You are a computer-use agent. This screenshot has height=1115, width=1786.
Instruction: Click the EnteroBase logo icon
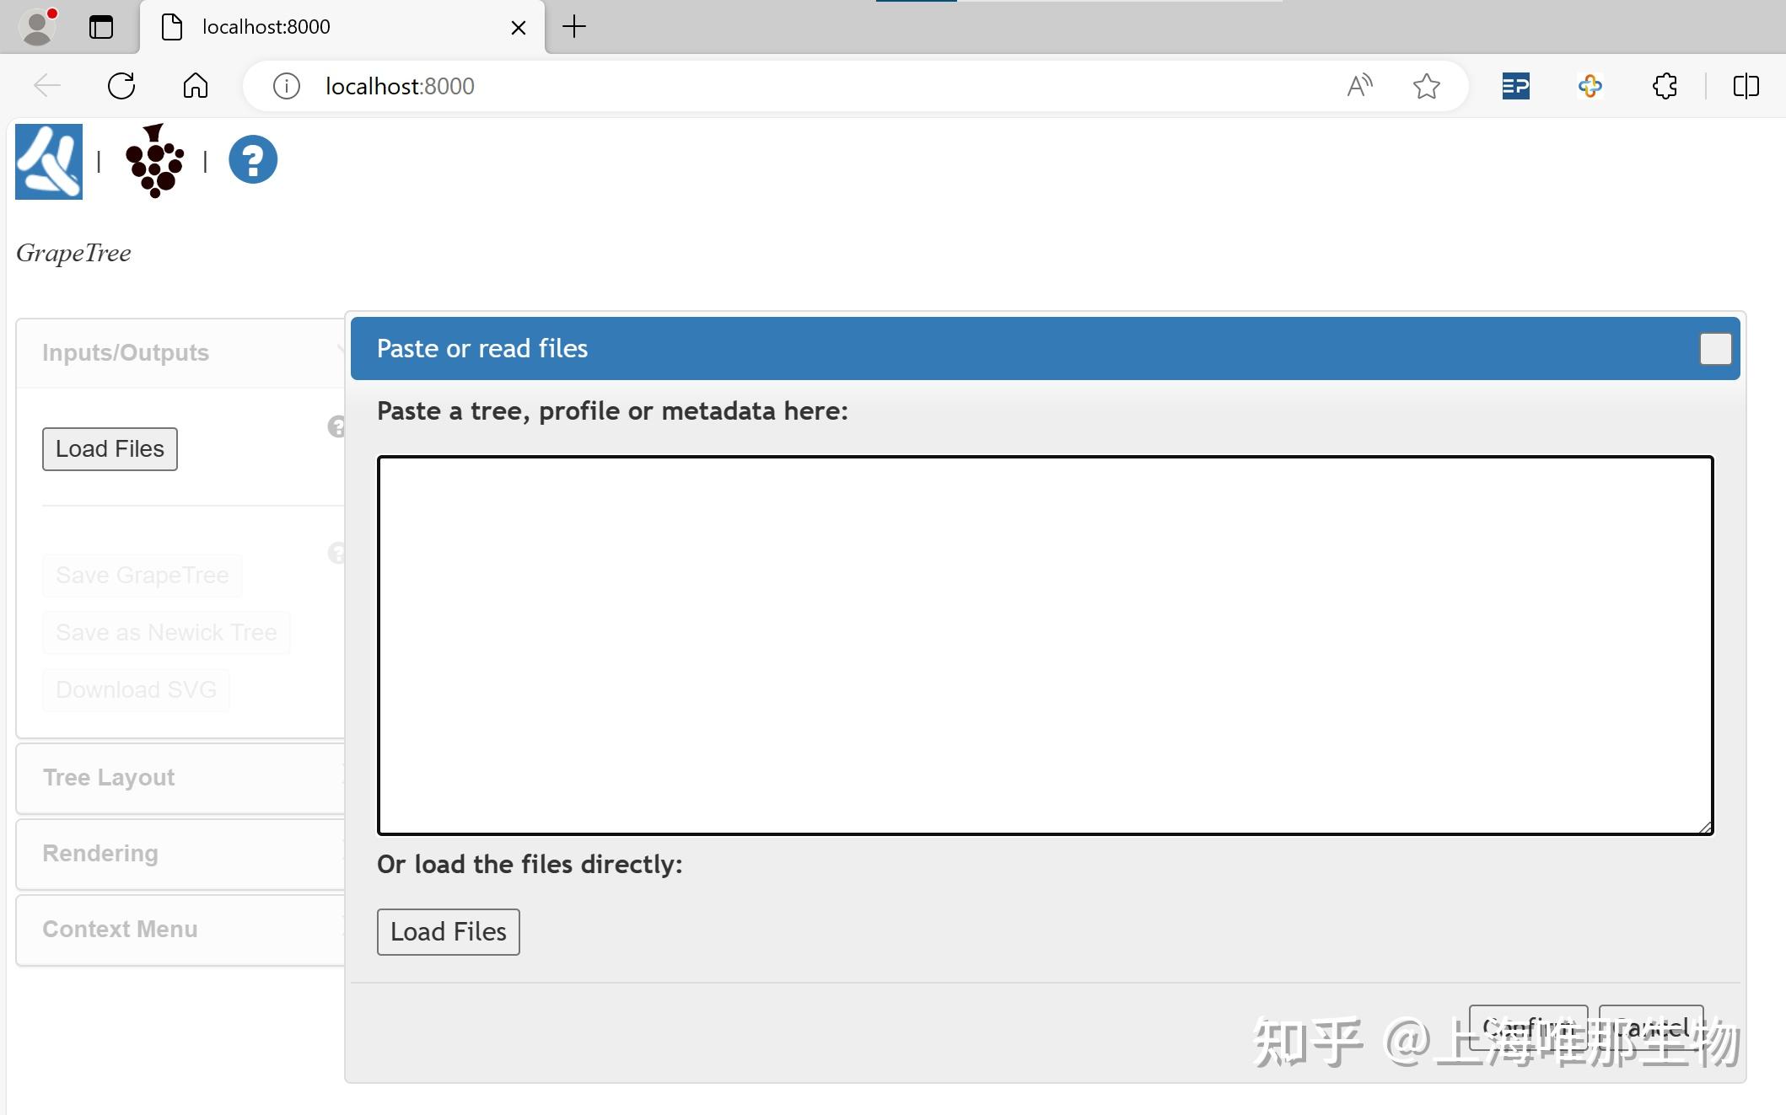click(x=49, y=161)
